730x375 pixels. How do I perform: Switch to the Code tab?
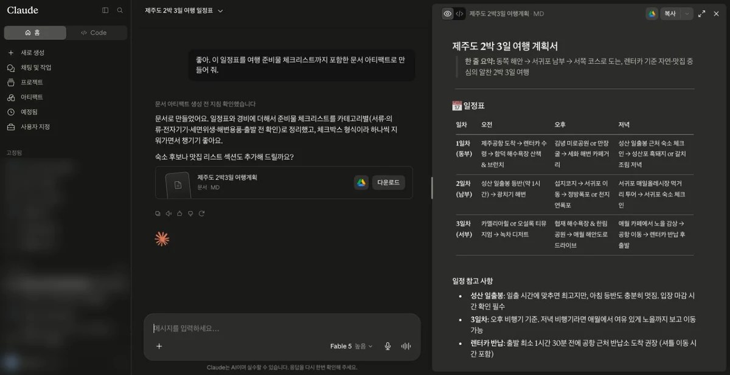click(95, 33)
